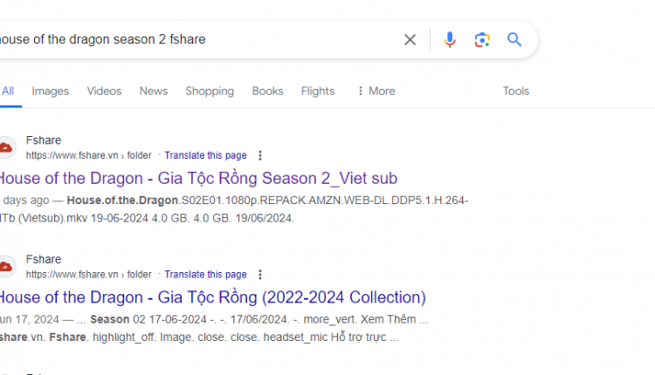Open the Tools options
The width and height of the screenshot is (655, 375).
[516, 91]
